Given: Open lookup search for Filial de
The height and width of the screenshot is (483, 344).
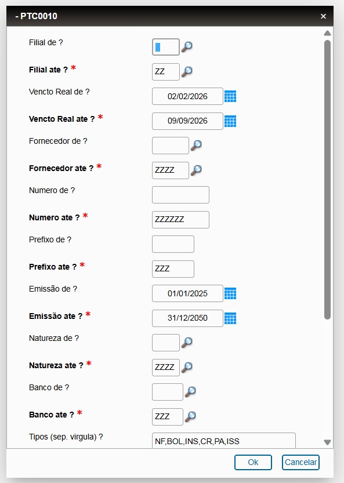Looking at the screenshot, I should [x=187, y=47].
